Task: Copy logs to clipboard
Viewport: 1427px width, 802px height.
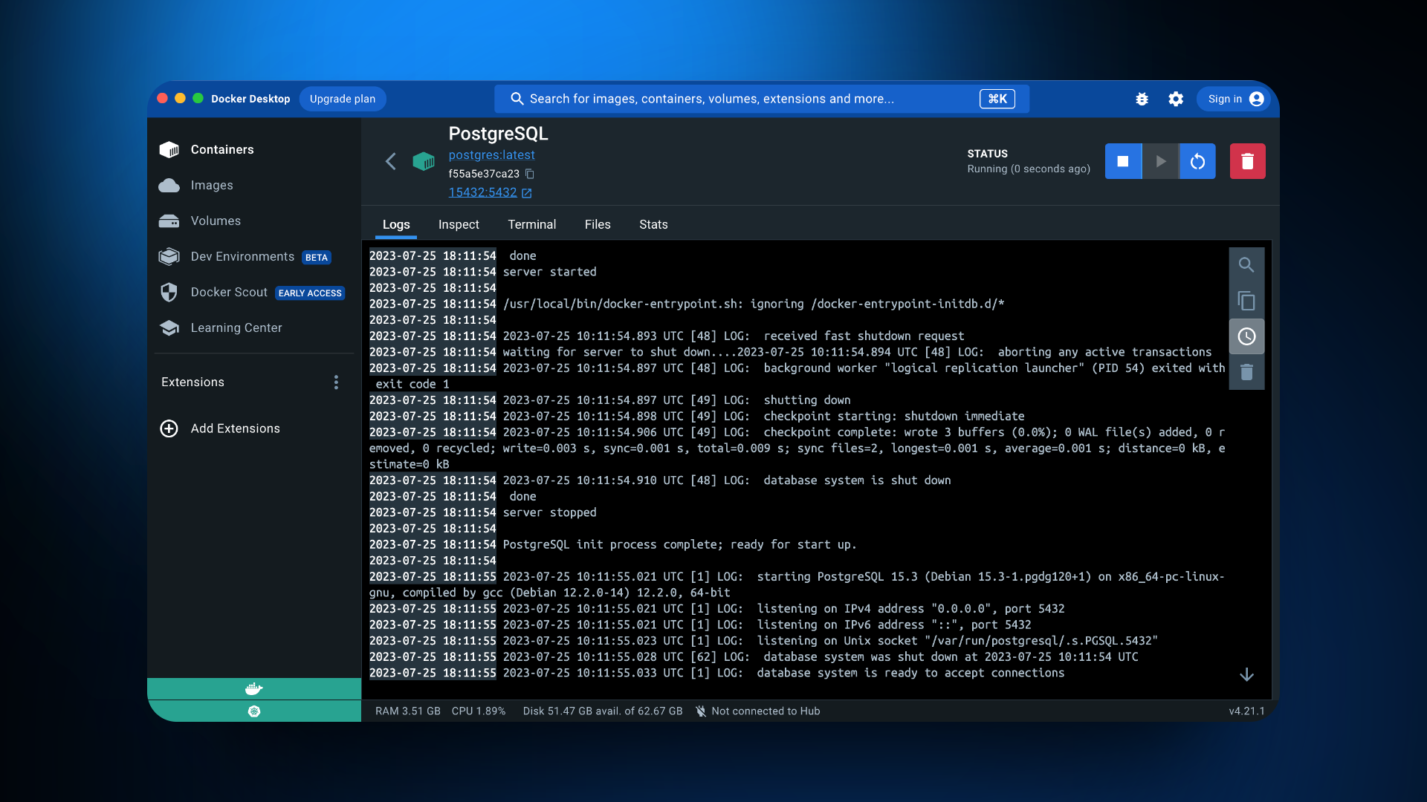Action: click(x=1246, y=301)
